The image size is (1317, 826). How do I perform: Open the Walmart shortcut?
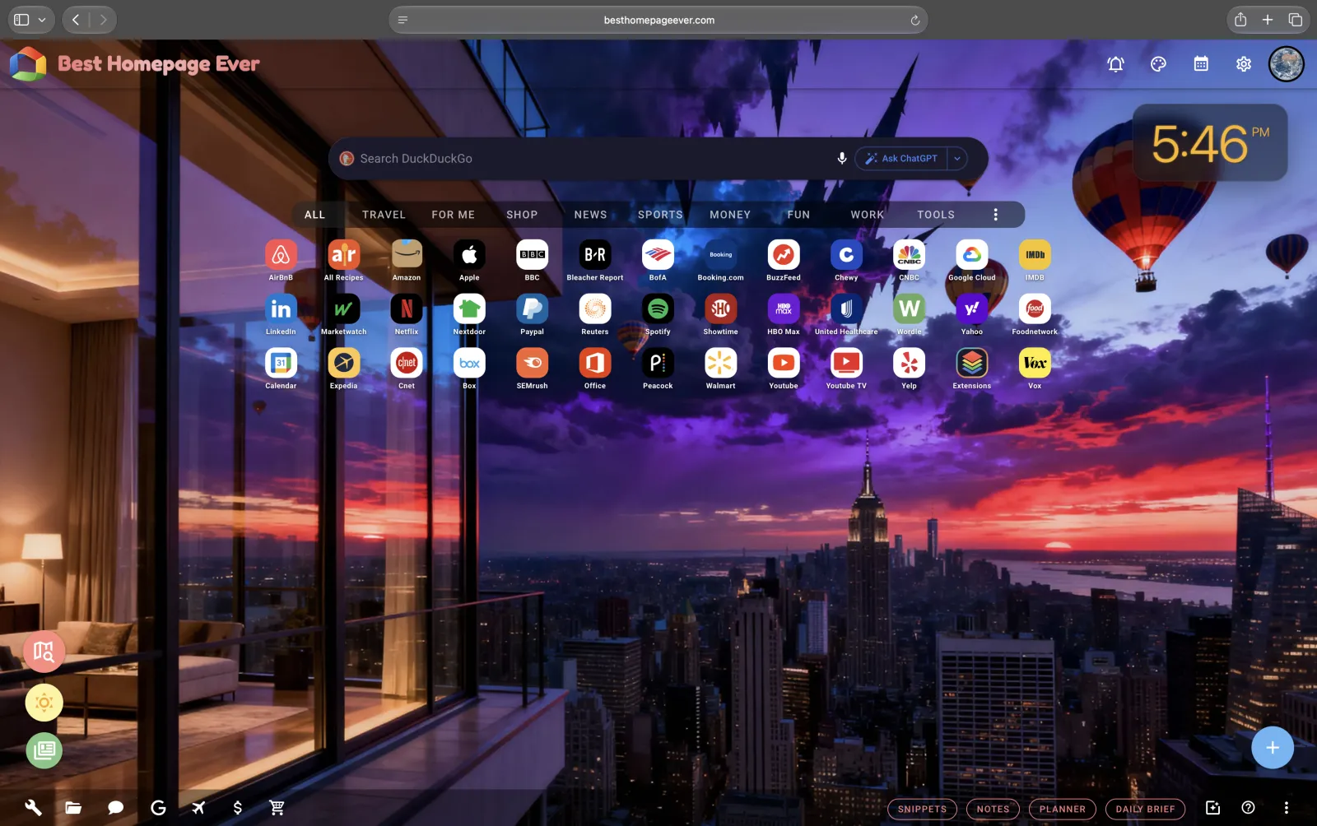(721, 363)
